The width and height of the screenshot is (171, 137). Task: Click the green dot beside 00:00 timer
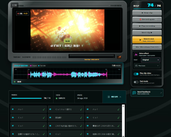click(x=15, y=82)
